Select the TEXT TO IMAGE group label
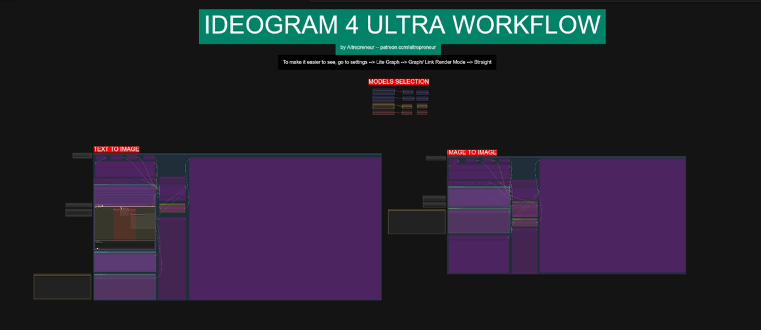The height and width of the screenshot is (330, 761). pyautogui.click(x=117, y=149)
